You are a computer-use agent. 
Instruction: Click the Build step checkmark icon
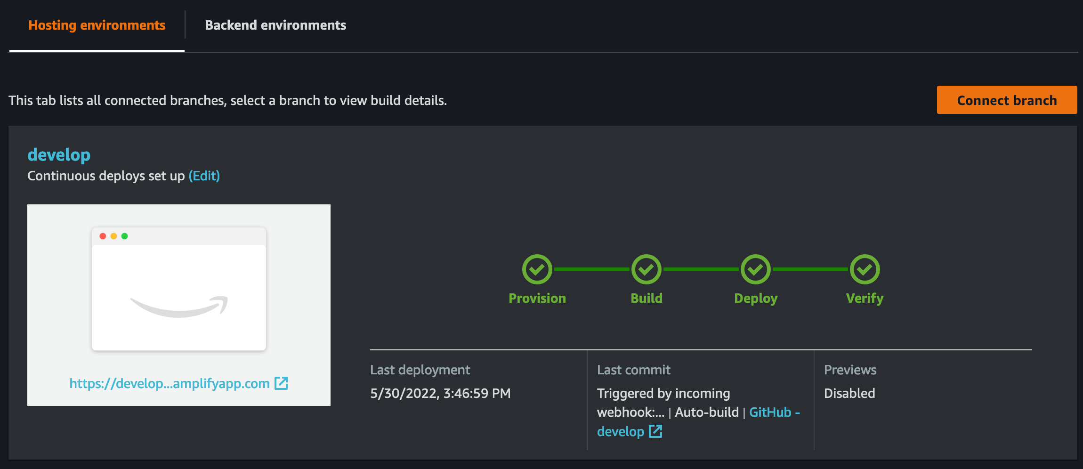click(x=646, y=269)
